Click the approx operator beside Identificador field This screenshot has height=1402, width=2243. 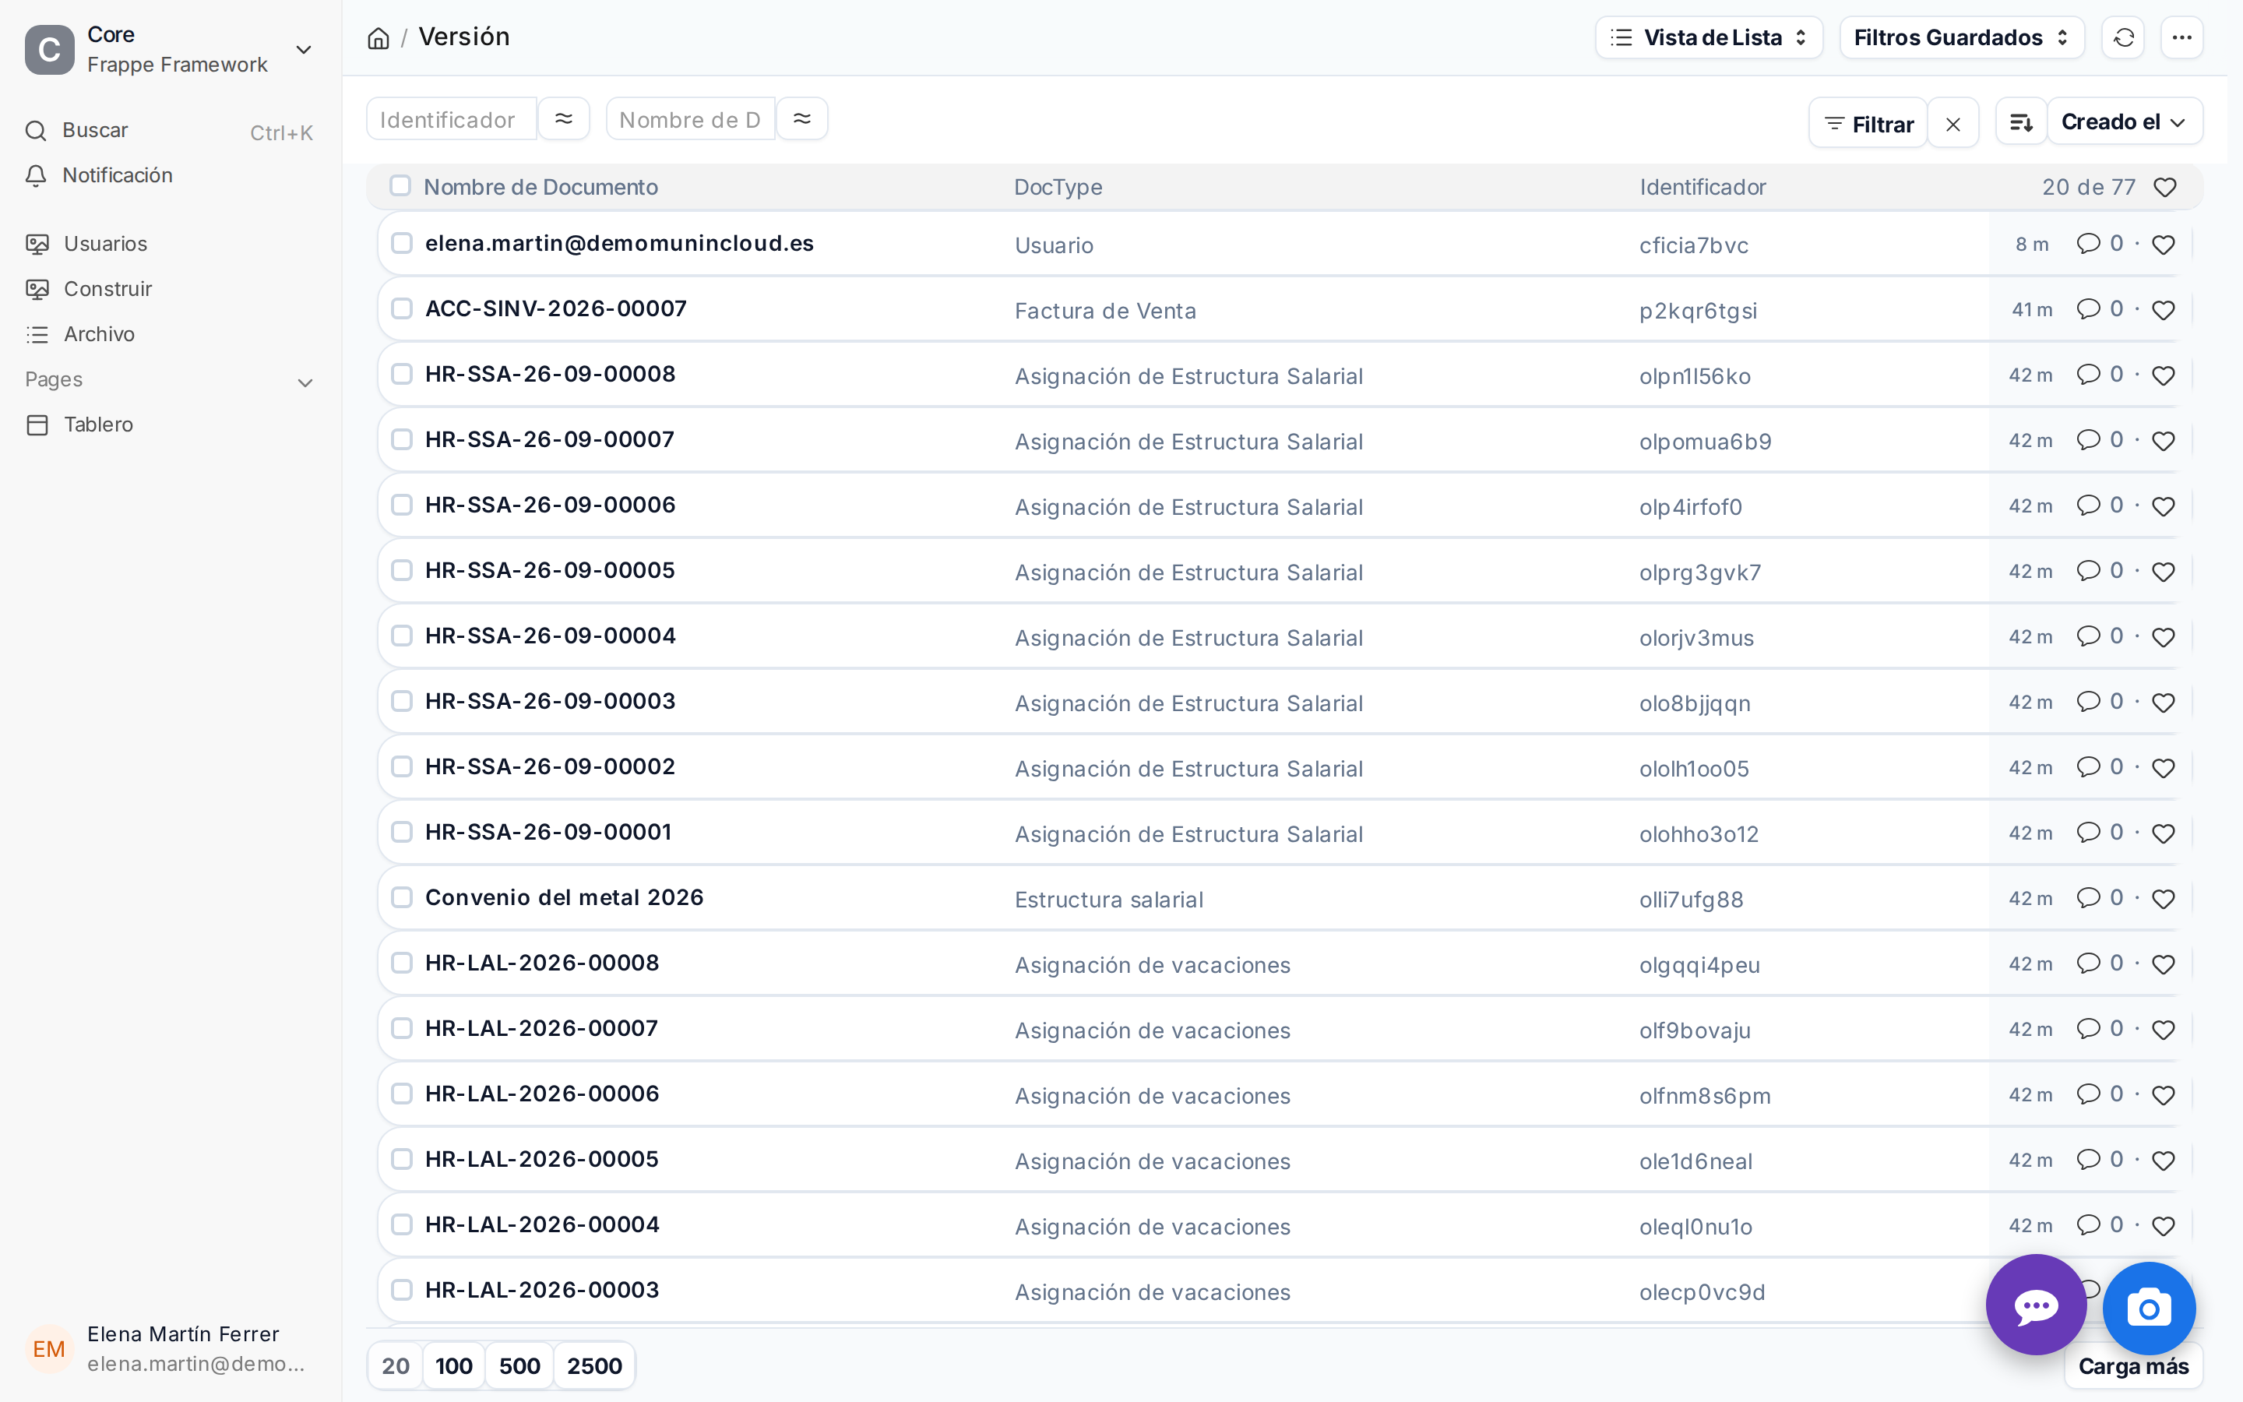coord(564,118)
